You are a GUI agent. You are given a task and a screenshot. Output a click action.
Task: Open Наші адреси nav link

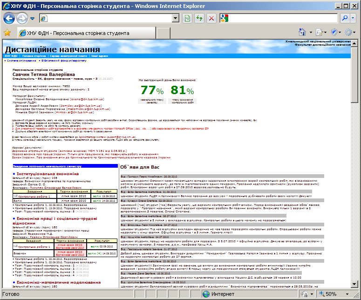100,56
